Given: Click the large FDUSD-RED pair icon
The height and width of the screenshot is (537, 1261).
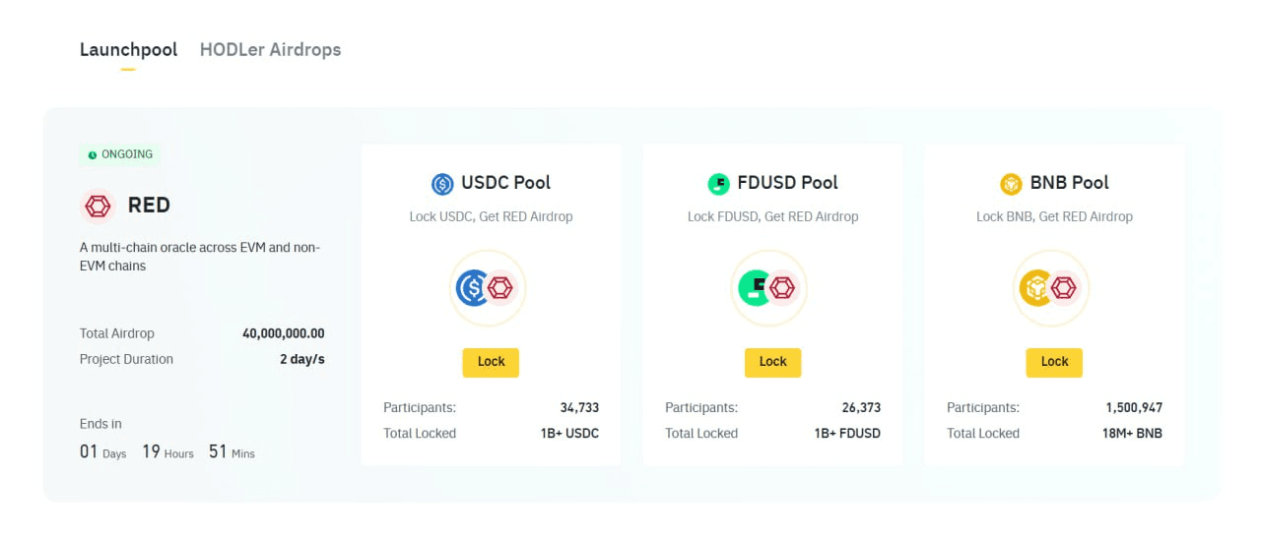Looking at the screenshot, I should pos(770,288).
